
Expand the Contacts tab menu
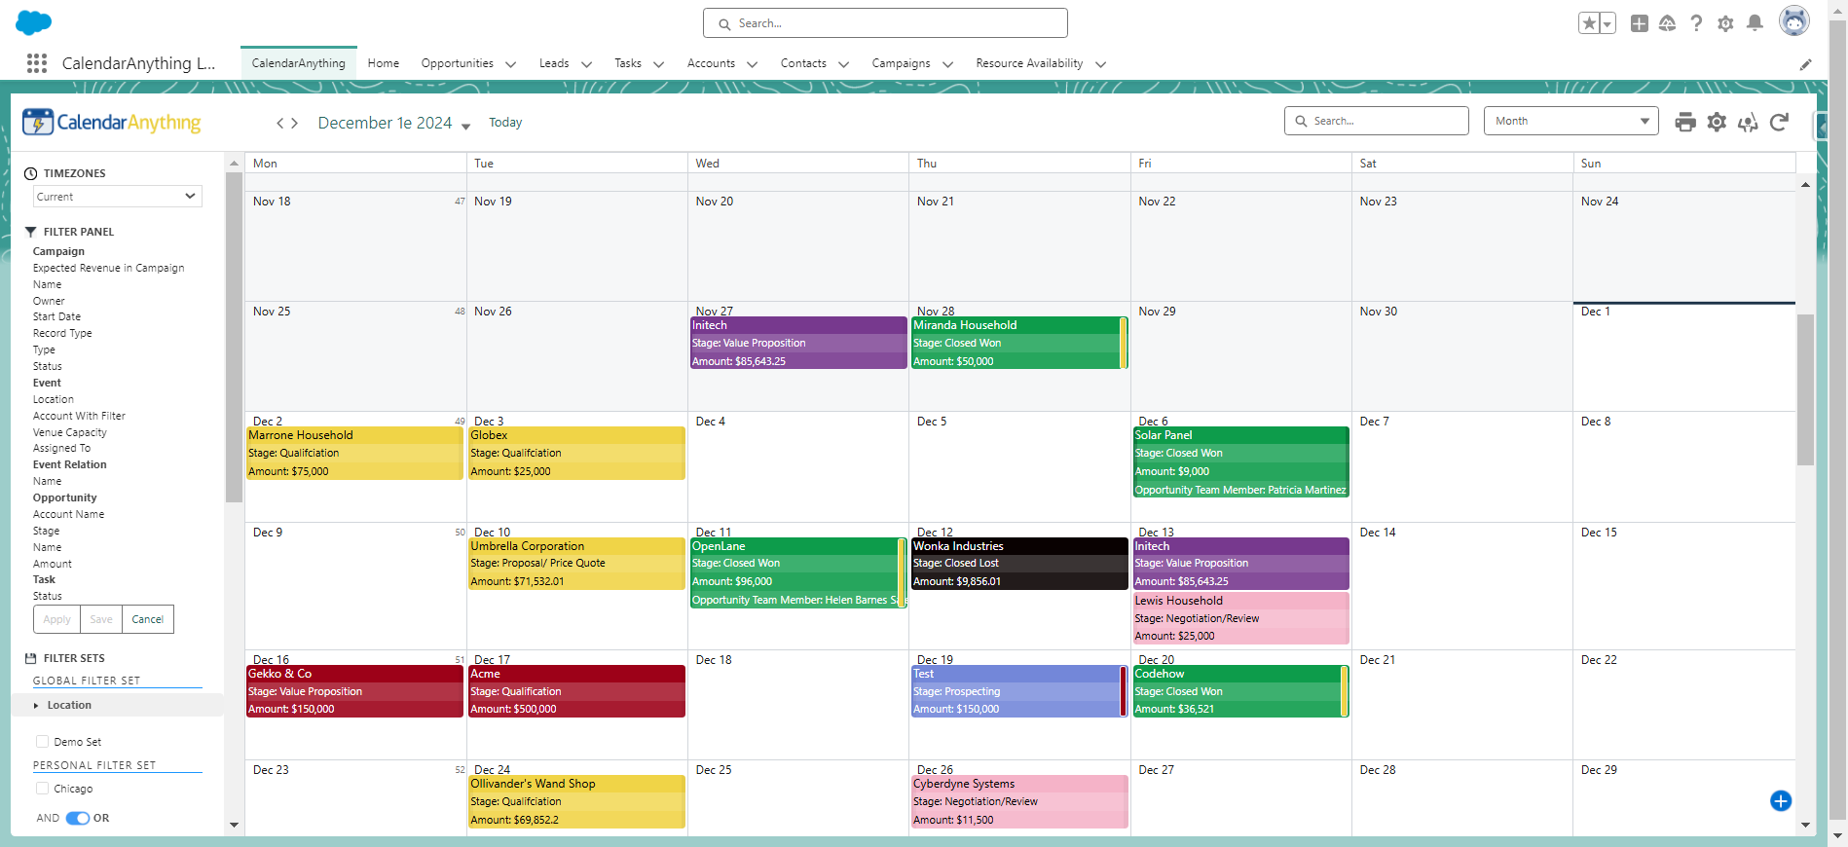point(844,64)
